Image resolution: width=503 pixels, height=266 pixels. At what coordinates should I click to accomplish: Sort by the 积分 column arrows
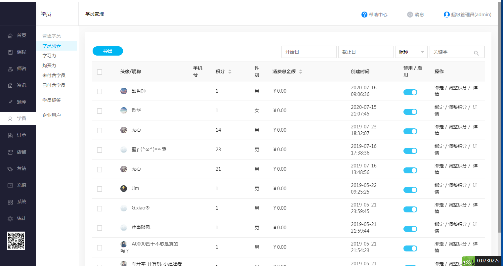230,71
